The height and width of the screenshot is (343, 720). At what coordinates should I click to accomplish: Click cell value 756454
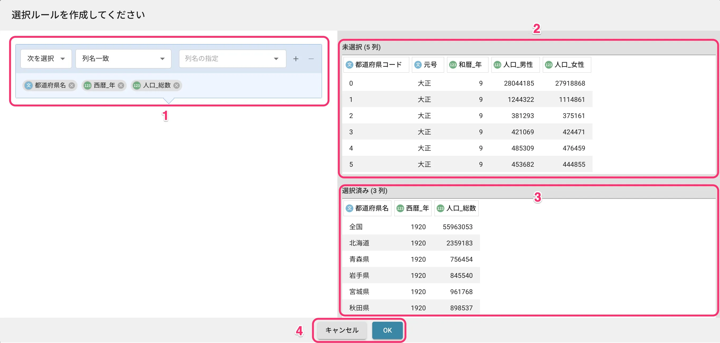tap(461, 260)
